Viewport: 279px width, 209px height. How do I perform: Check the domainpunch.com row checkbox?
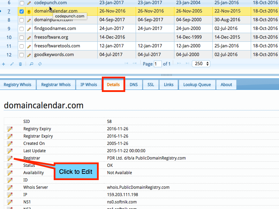(x=22, y=20)
